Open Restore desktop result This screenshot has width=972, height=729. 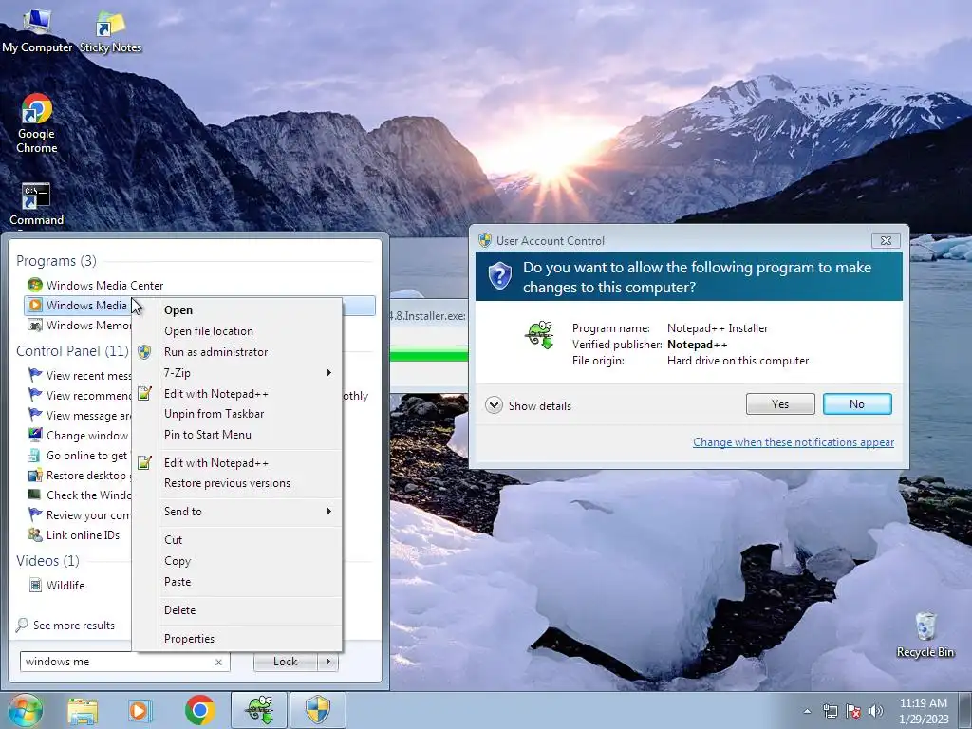pos(80,476)
